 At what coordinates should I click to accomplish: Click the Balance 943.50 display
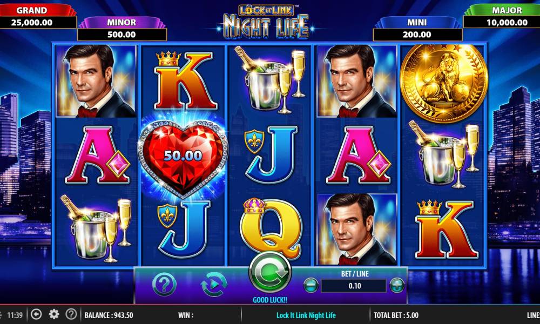click(x=109, y=315)
